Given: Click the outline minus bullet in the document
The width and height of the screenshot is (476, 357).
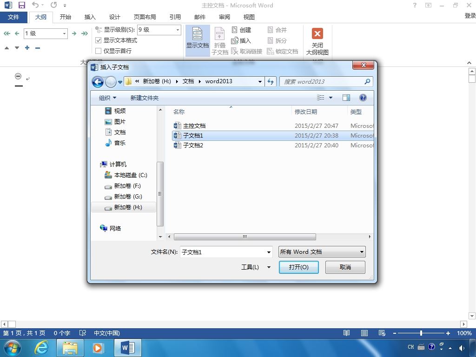Looking at the screenshot, I should tap(18, 76).
